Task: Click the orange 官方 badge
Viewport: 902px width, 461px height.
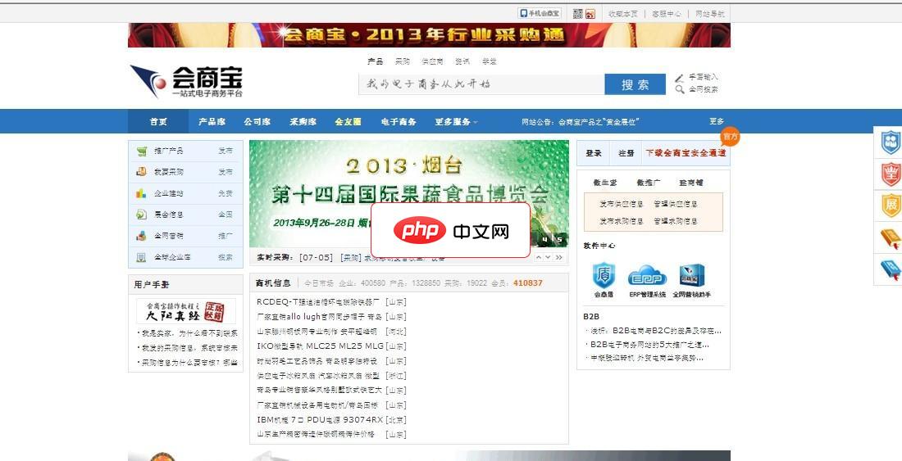Action: [x=730, y=137]
